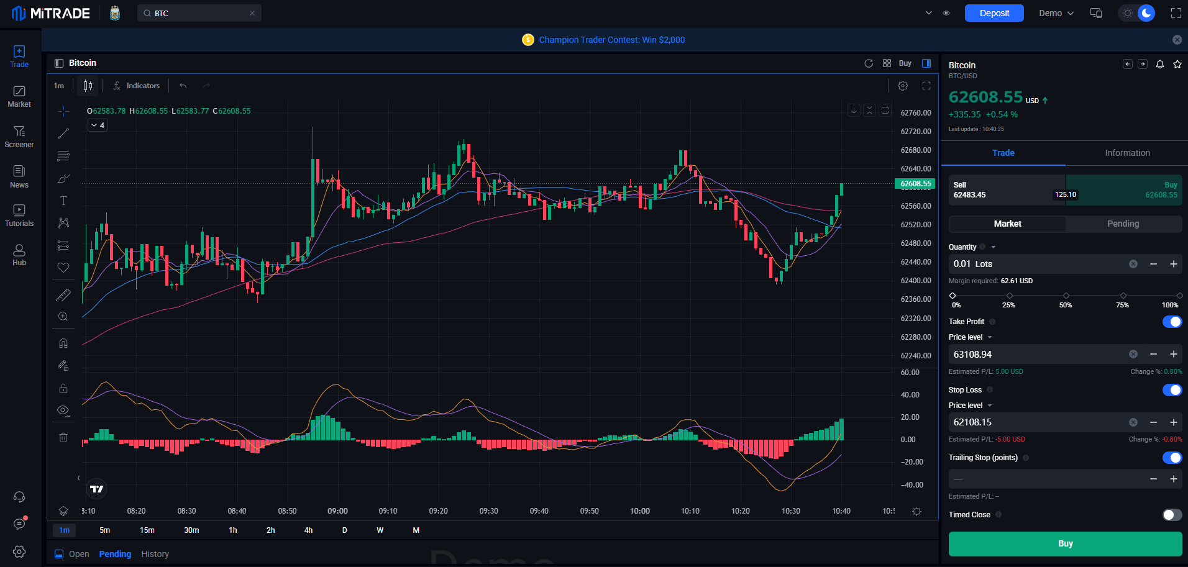This screenshot has width=1188, height=567.
Task: Select the forecast/position tool
Action: pyautogui.click(x=63, y=245)
